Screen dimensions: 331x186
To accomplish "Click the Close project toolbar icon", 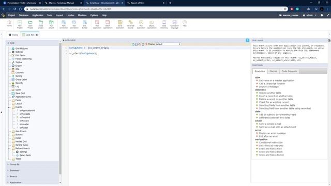I will coord(41,24).
